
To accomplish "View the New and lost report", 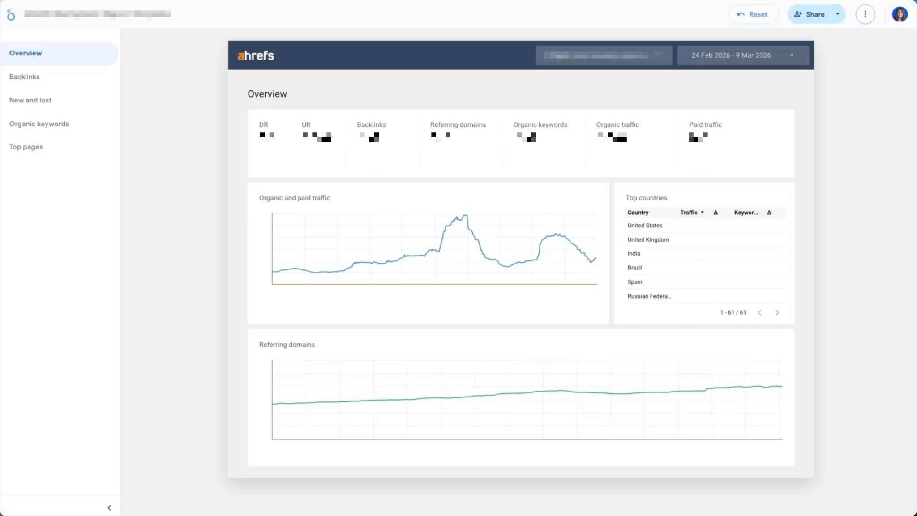I will [30, 100].
